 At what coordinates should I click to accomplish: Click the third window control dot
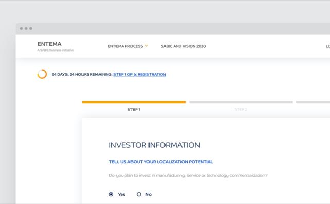31,28
